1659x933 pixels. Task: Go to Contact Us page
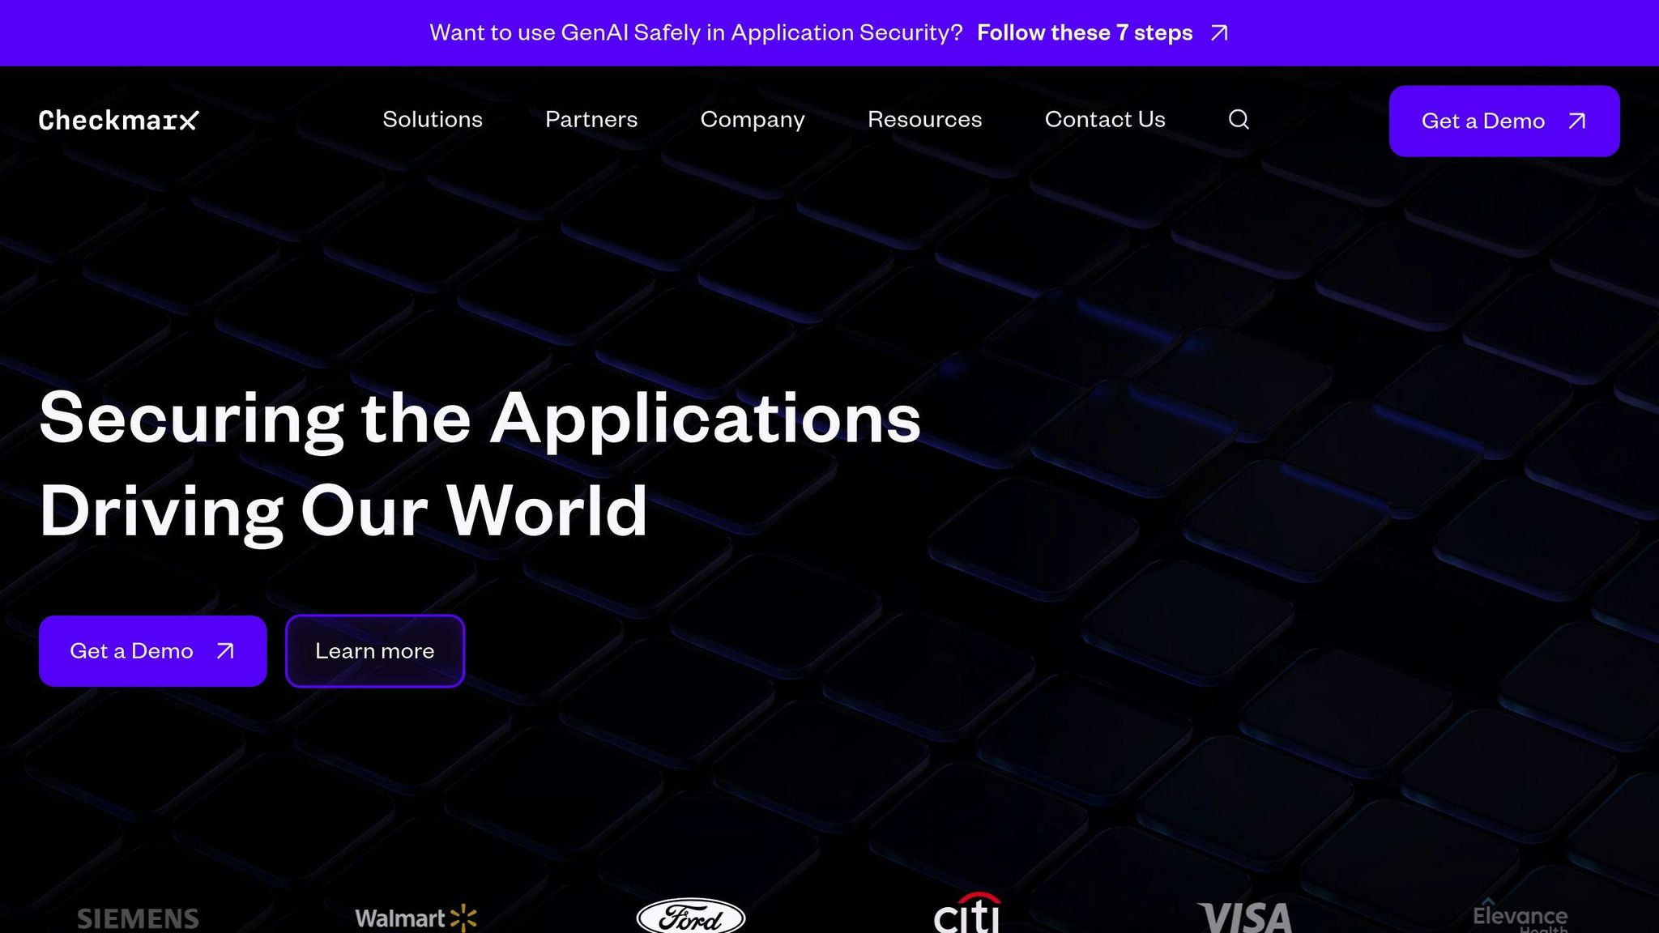(x=1105, y=120)
